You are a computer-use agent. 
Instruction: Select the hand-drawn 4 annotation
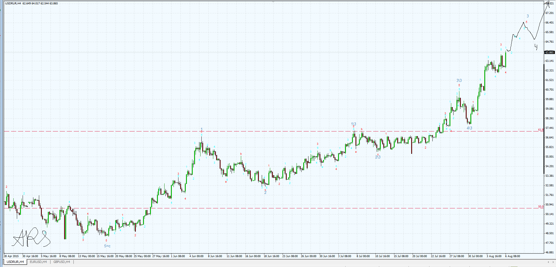pos(536,47)
